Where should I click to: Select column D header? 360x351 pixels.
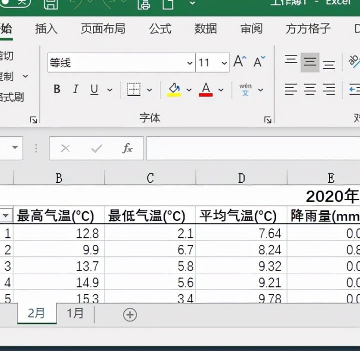coord(241,178)
